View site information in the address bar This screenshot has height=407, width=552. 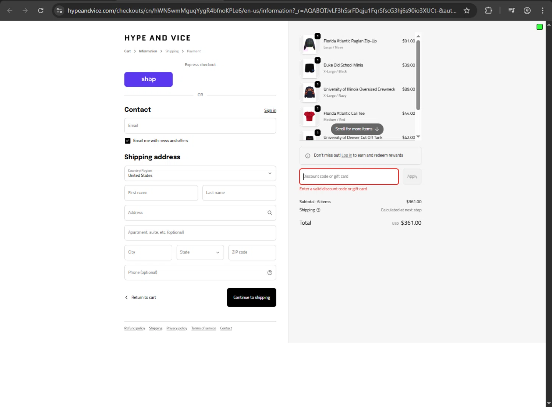click(59, 10)
